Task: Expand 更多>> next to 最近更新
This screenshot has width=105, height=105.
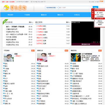Action: pyautogui.click(x=68, y=22)
